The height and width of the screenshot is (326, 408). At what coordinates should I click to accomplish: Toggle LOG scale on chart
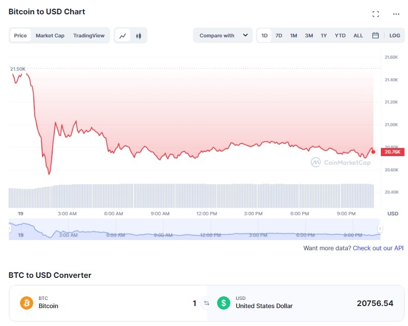(x=395, y=36)
